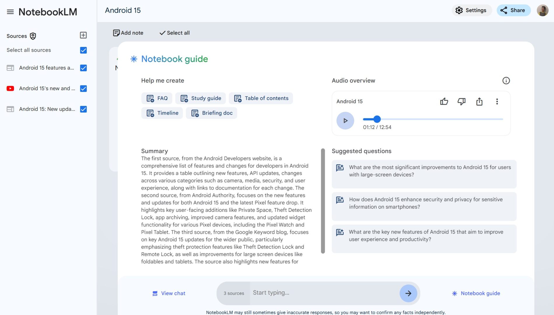Viewport: 554px width, 315px height.
Task: Click the Sources shield icon
Action: coord(33,36)
